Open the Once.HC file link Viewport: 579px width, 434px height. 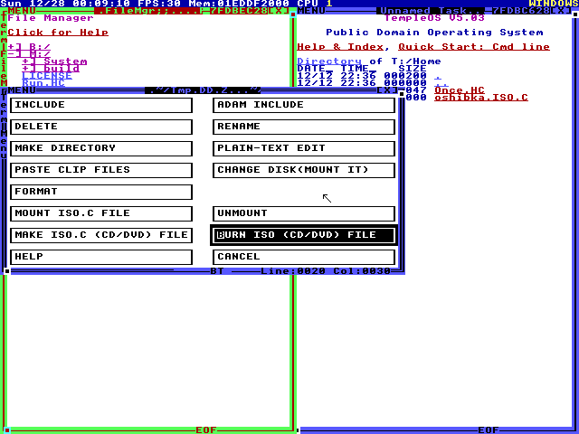(x=460, y=90)
